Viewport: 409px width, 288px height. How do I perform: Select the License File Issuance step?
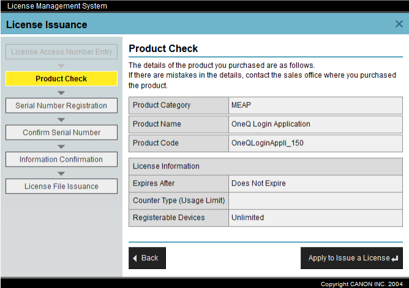tap(61, 187)
